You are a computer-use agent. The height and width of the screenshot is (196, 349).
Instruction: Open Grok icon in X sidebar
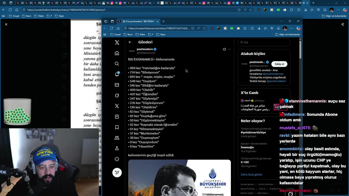(x=117, y=96)
